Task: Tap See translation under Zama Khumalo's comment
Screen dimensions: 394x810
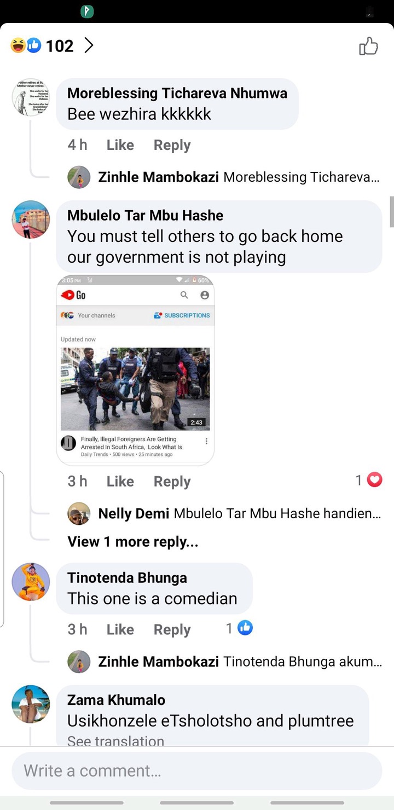Action: click(x=115, y=741)
